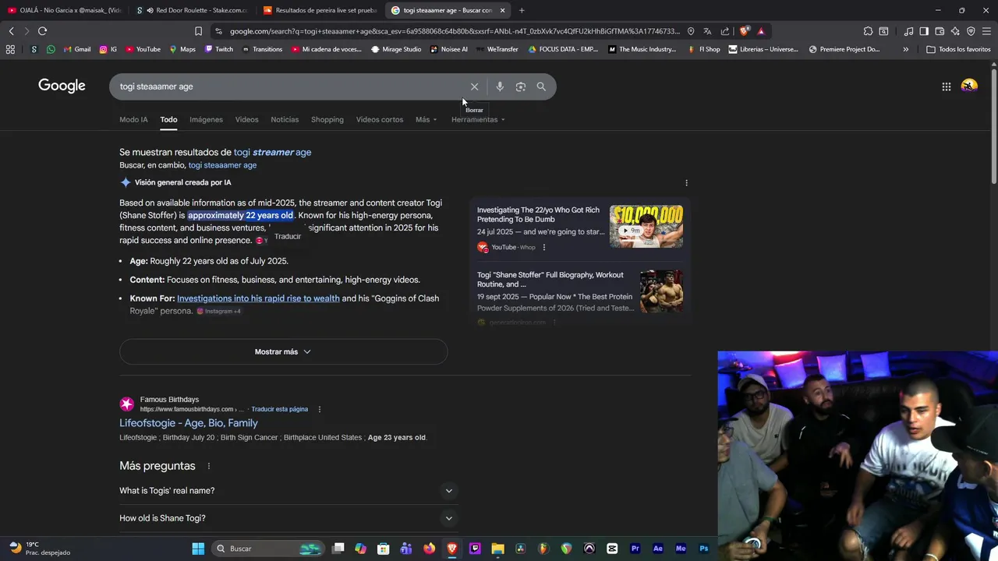Image resolution: width=998 pixels, height=561 pixels.
Task: Switch to Resultados de pereira browser tab
Action: tap(320, 10)
